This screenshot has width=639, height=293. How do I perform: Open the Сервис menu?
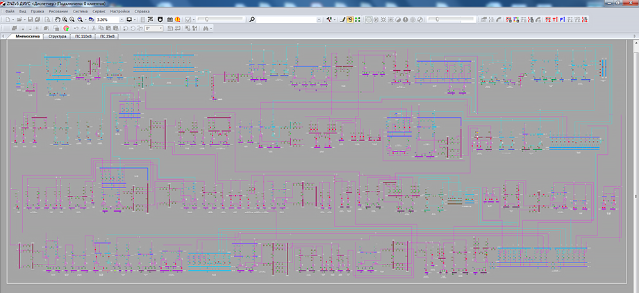click(x=99, y=11)
